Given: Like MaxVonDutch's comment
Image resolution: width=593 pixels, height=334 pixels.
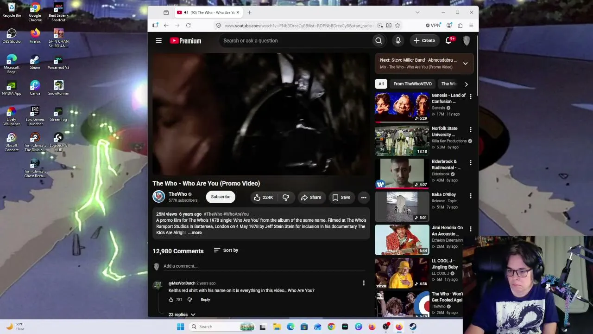Looking at the screenshot, I should [x=171, y=300].
